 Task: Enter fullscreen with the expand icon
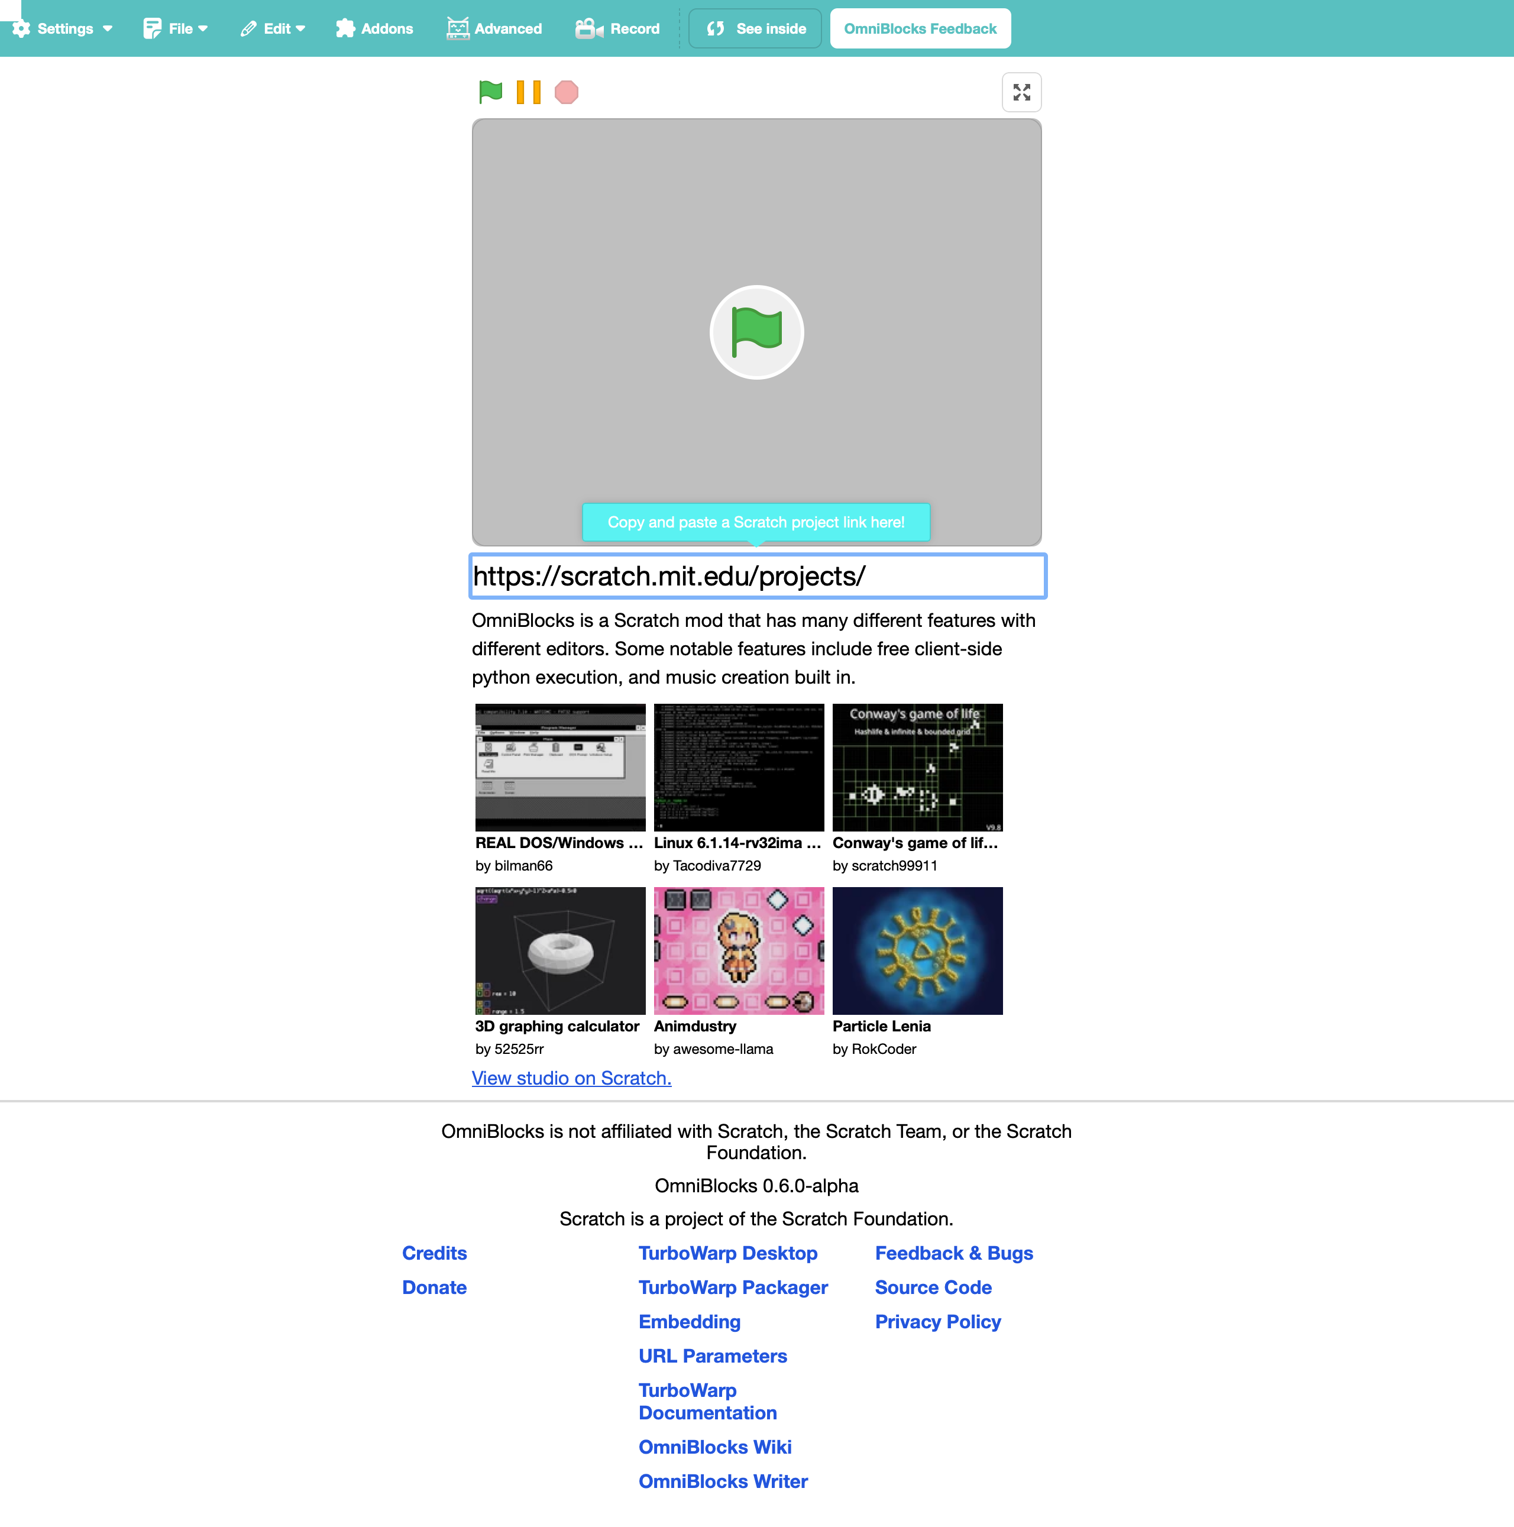1021,92
